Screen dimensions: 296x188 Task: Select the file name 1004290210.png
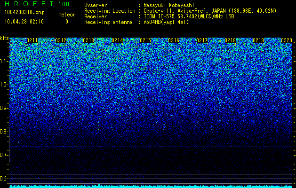tap(24, 13)
